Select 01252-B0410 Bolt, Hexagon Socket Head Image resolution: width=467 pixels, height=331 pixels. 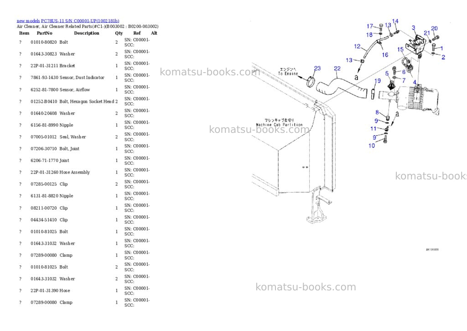tap(73, 101)
